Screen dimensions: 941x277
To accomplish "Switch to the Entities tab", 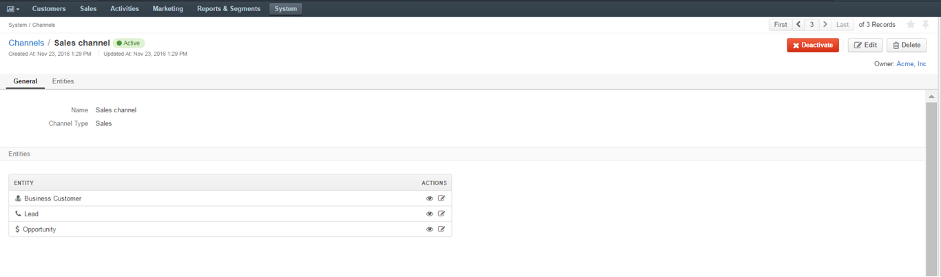I will click(63, 81).
